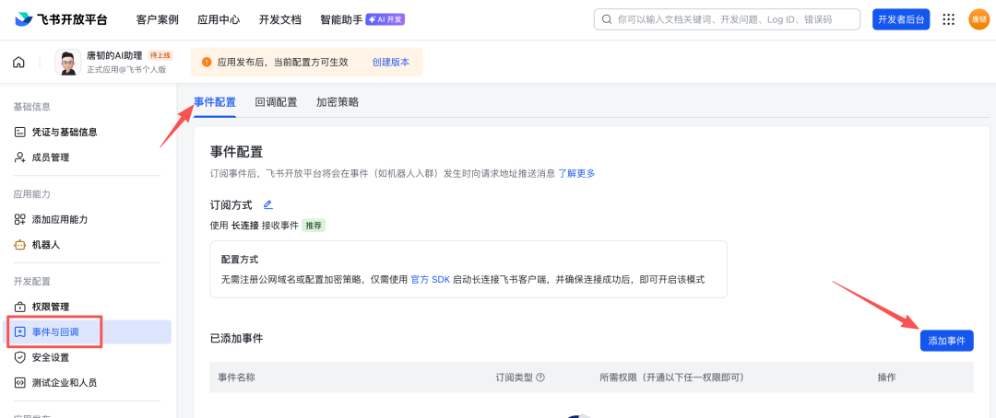Screen dimensions: 996x418
Task: Click the 应用能力 section label
Action: pos(31,194)
